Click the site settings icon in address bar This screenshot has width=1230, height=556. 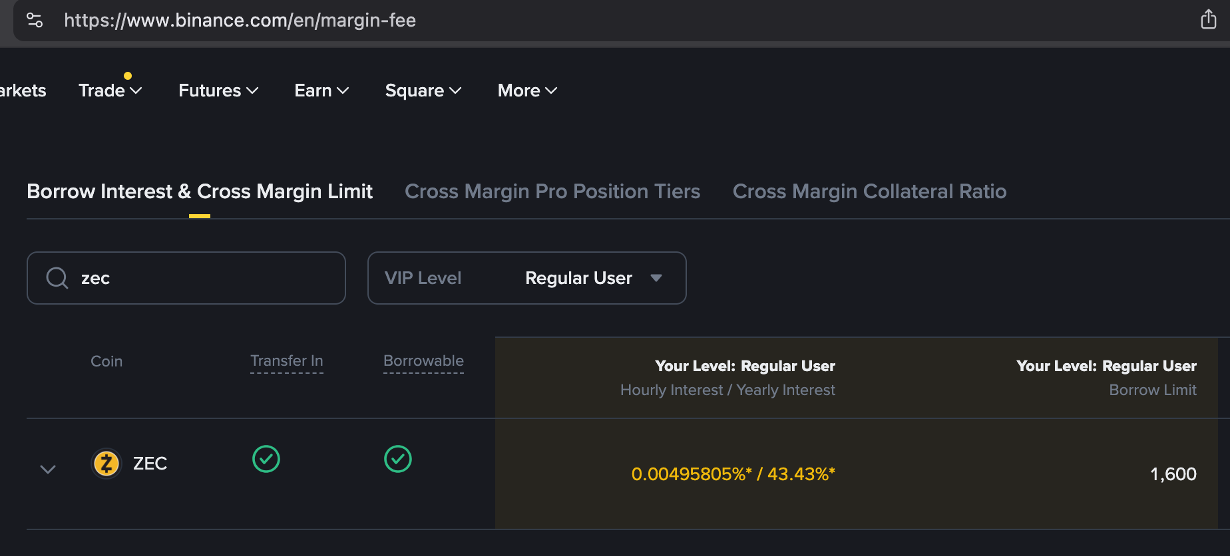click(35, 20)
